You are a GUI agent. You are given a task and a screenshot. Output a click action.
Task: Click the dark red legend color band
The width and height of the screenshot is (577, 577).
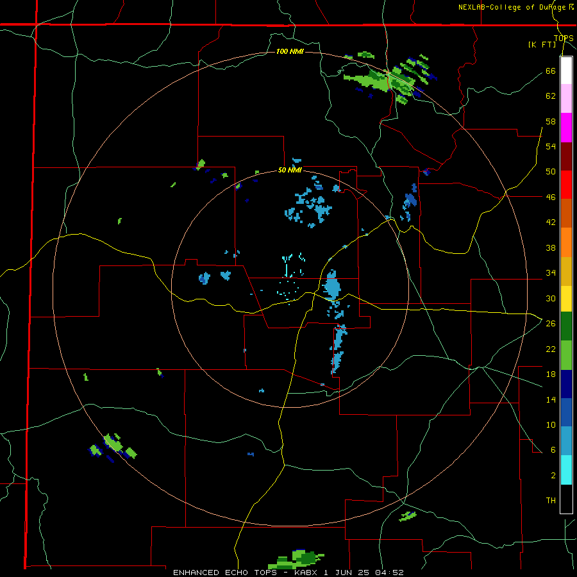[566, 156]
